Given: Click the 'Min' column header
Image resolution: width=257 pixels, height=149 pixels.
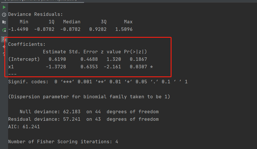Looking at the screenshot, I should [24, 22].
